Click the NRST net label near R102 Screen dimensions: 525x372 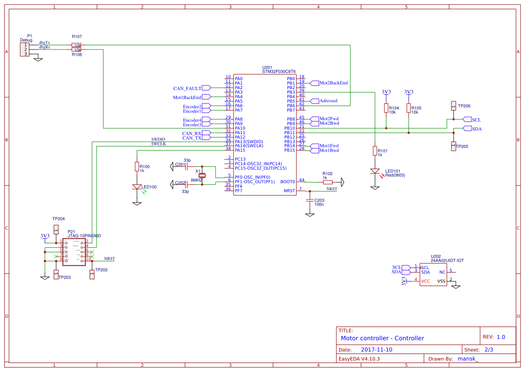coord(331,189)
